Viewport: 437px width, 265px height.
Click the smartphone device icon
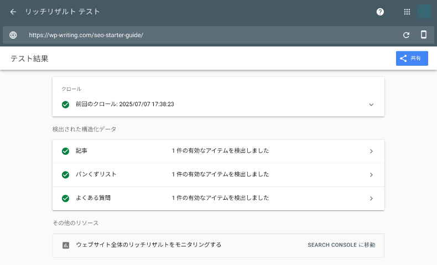click(424, 35)
